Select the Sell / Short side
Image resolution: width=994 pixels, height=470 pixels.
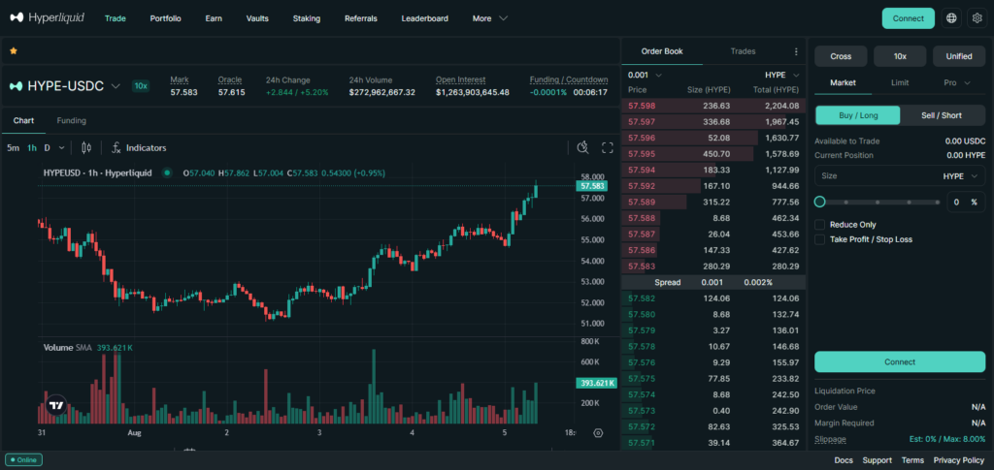[x=942, y=115]
